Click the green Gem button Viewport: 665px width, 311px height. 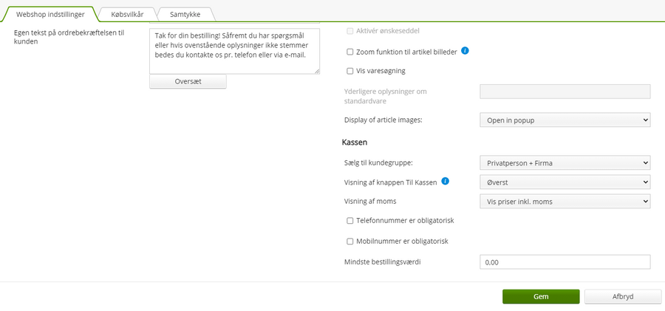click(x=541, y=296)
